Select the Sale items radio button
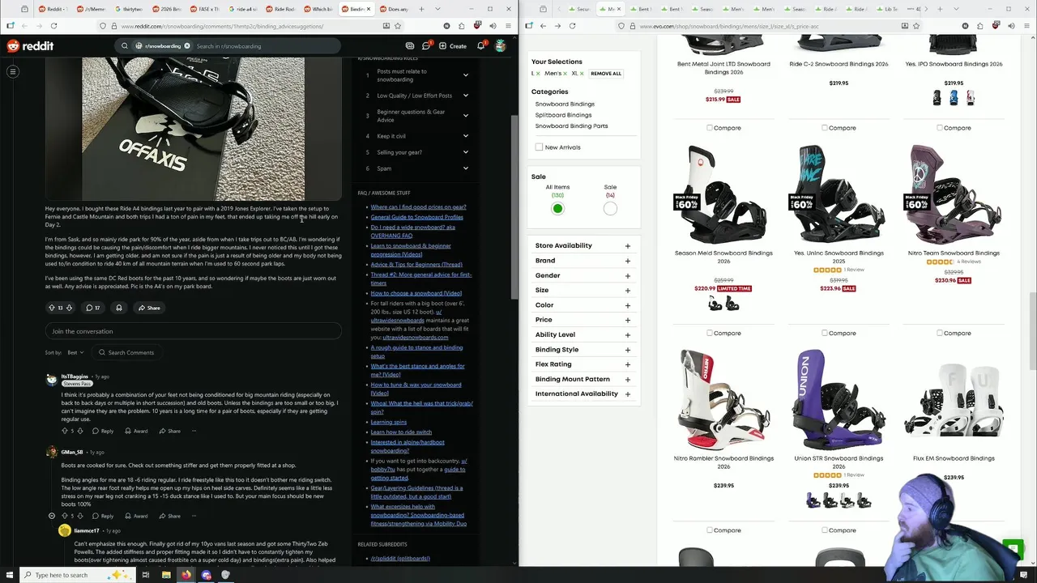1037x583 pixels. pos(610,209)
